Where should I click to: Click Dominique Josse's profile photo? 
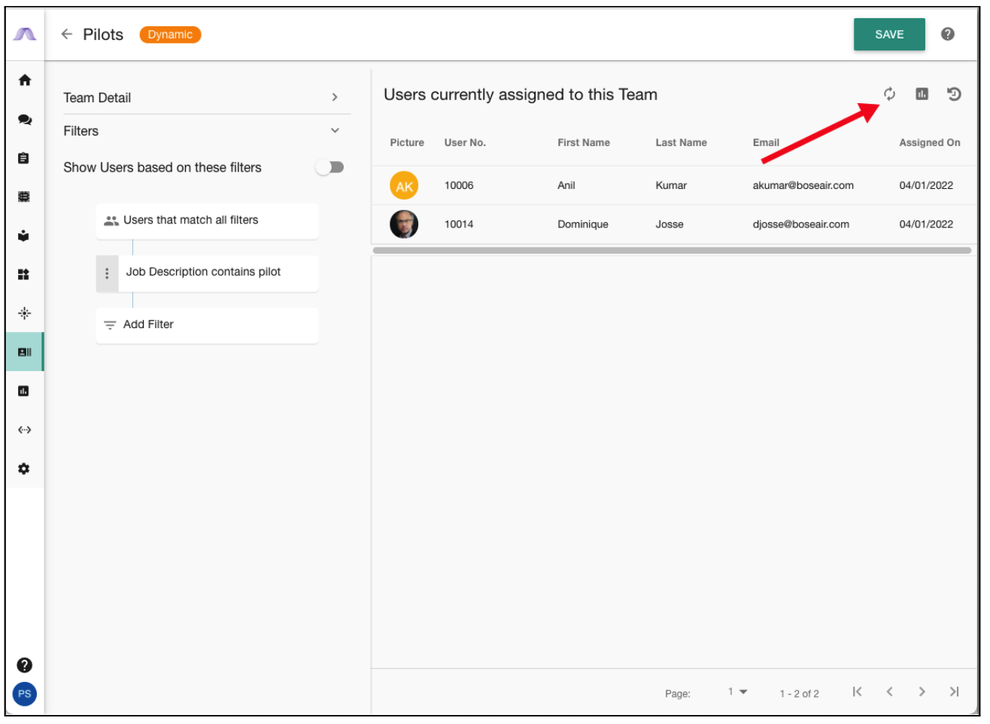(x=404, y=224)
